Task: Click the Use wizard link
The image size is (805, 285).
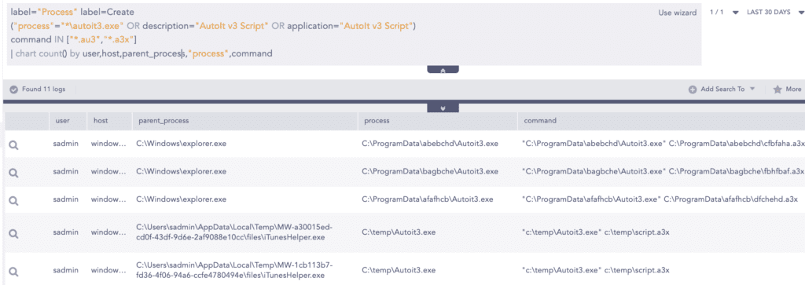Action: click(677, 13)
